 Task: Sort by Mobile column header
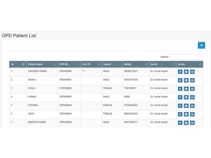(x=135, y=64)
